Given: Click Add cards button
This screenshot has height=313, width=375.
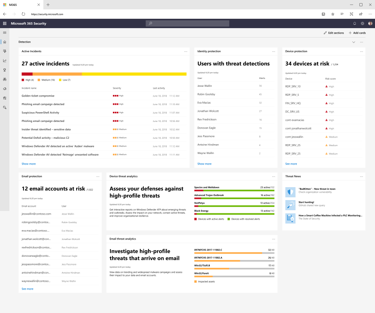Looking at the screenshot, I should tap(357, 33).
